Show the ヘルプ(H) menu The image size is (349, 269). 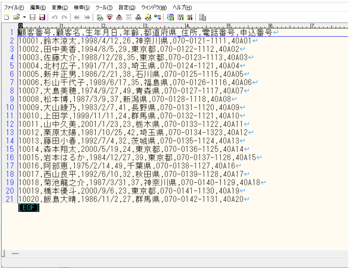[182, 7]
